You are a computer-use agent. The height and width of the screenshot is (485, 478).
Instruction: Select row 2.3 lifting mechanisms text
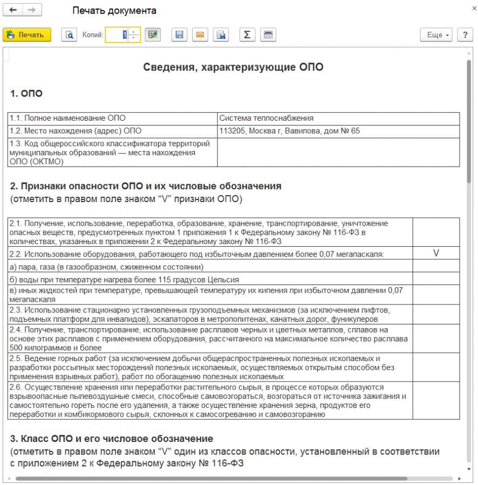click(x=210, y=315)
